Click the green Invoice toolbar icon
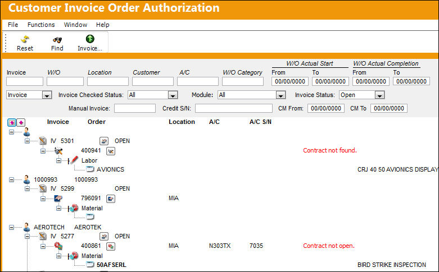439x272 pixels. point(90,39)
